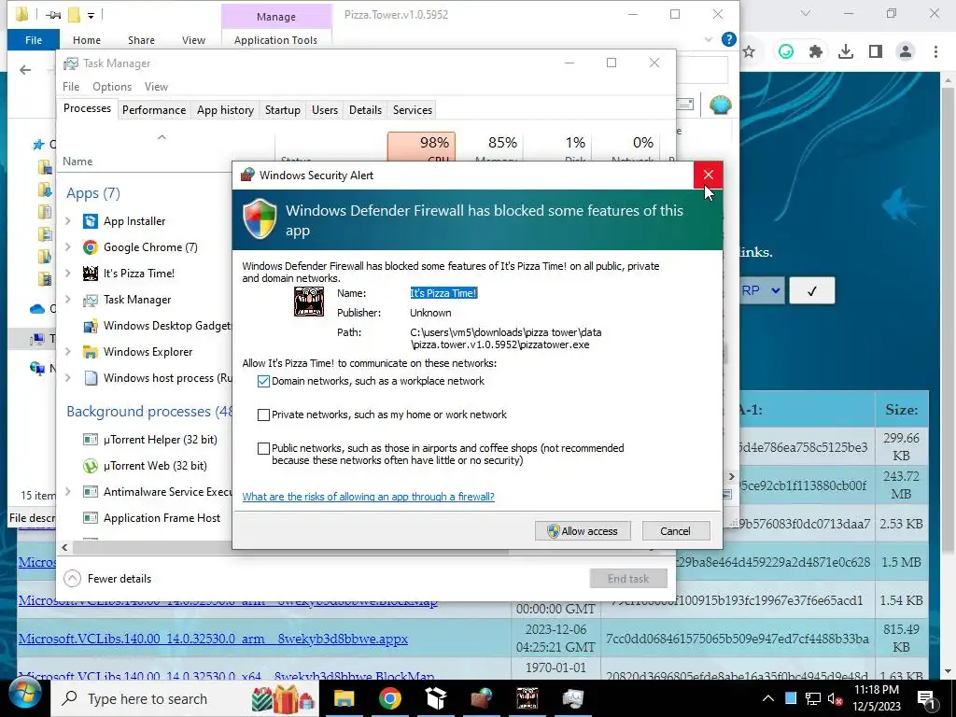Check the Private networks checkbox

pos(263,415)
